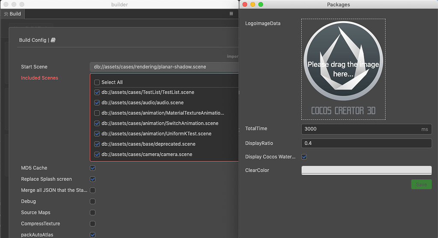Enable CompressTexture checkbox
The width and height of the screenshot is (438, 238).
point(93,224)
